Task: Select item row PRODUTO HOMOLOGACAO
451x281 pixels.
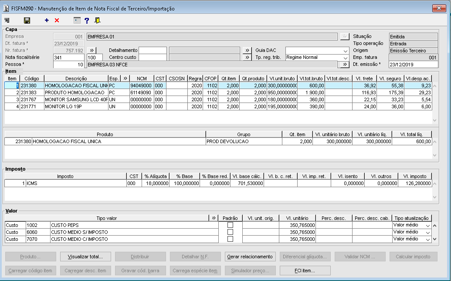Action: (x=75, y=93)
